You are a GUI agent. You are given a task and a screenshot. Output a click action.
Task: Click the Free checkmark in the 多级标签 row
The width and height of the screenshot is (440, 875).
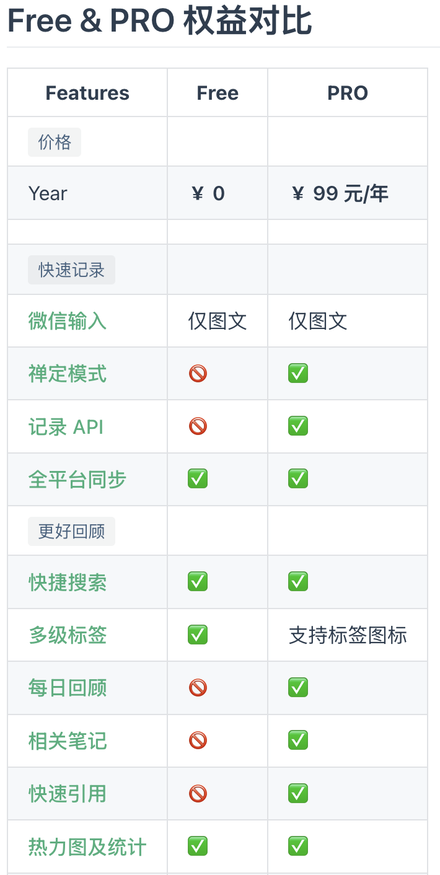198,635
